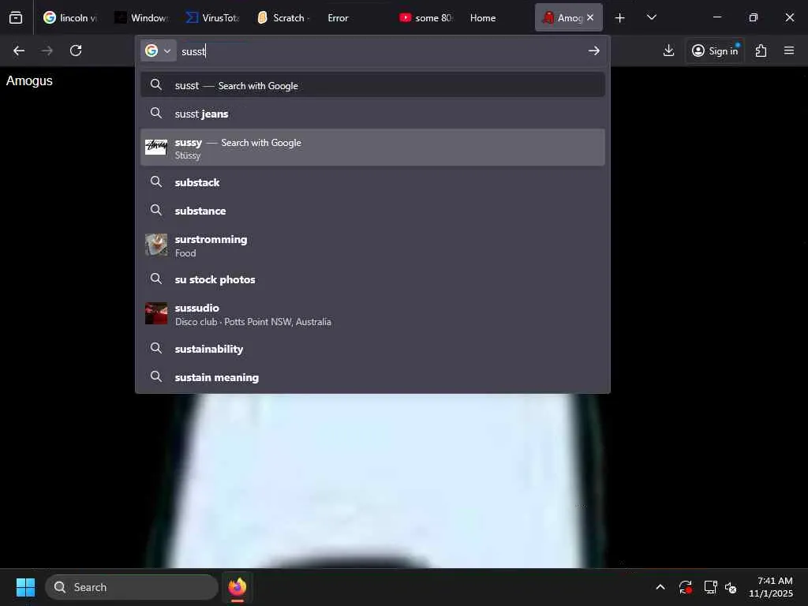Image resolution: width=808 pixels, height=606 pixels.
Task: Click the Windows taskbar Search box
Action: click(x=132, y=587)
